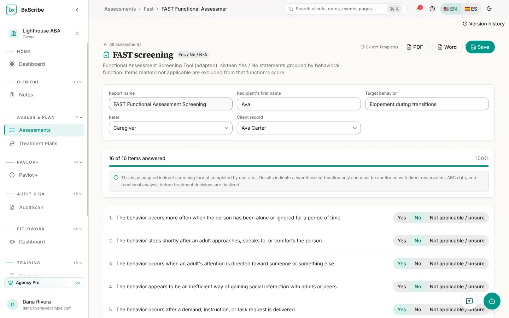The image size is (509, 318).
Task: Open Version history
Action: click(x=484, y=24)
